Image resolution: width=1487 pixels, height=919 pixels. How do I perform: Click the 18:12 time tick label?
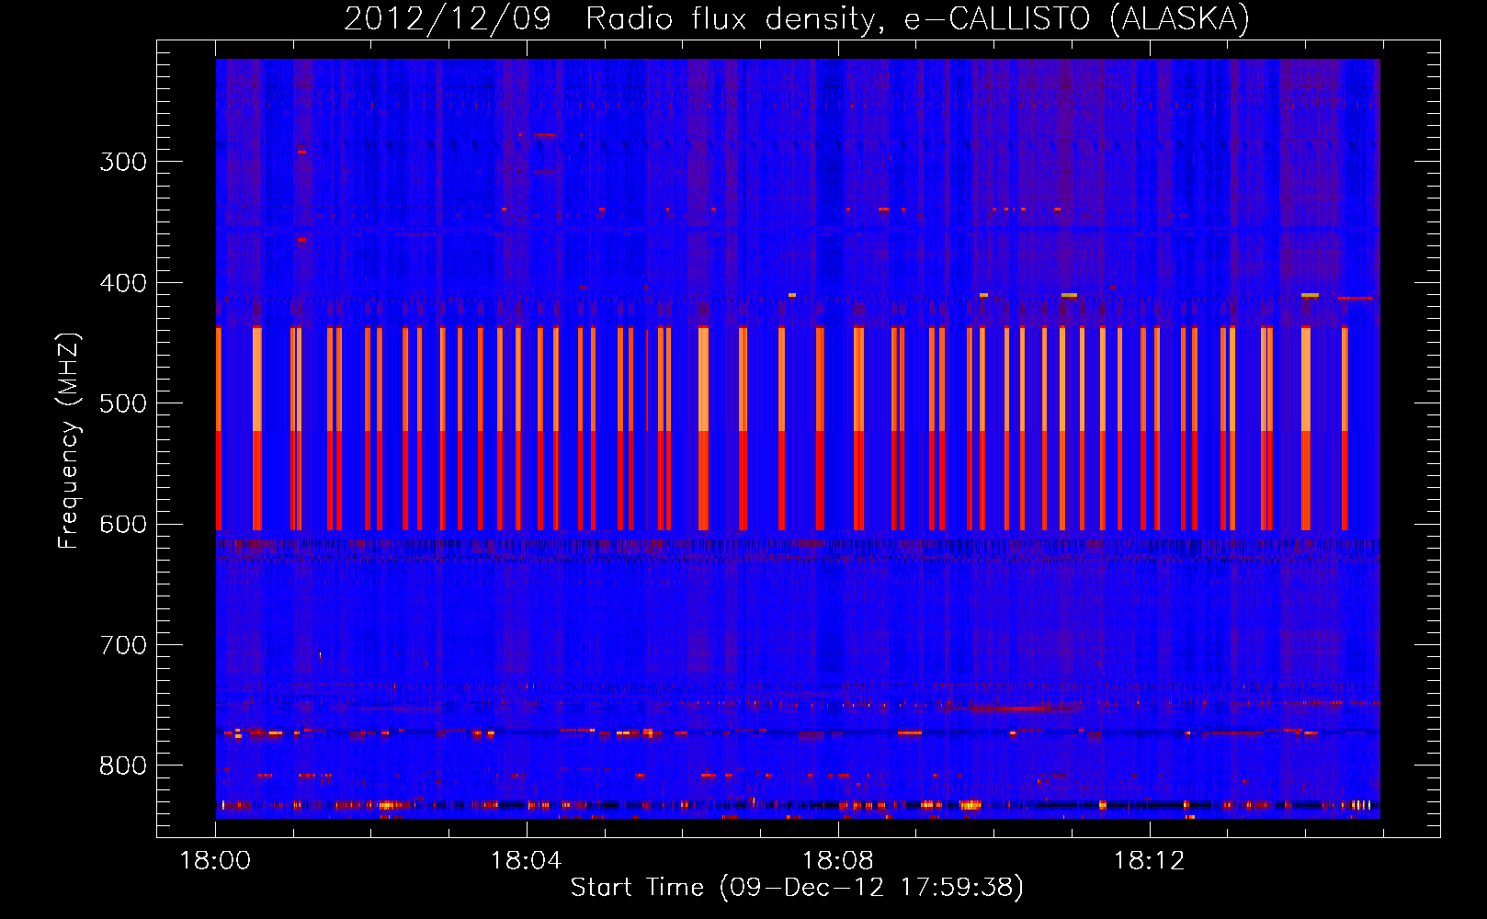tap(1149, 861)
